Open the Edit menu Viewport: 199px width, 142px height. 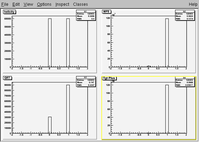point(16,4)
